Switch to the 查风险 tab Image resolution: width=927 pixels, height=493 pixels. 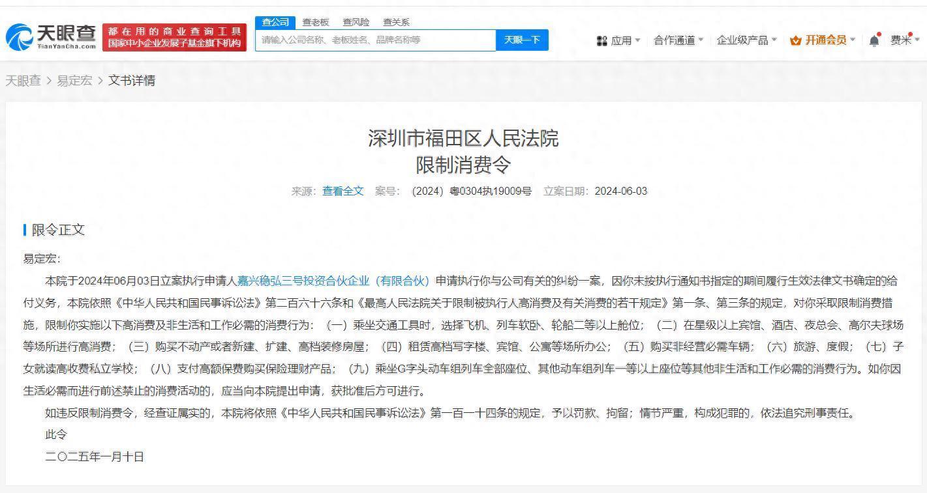click(356, 22)
